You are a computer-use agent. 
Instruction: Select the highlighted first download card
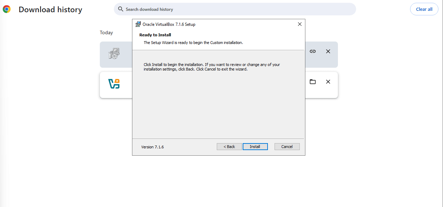point(219,54)
